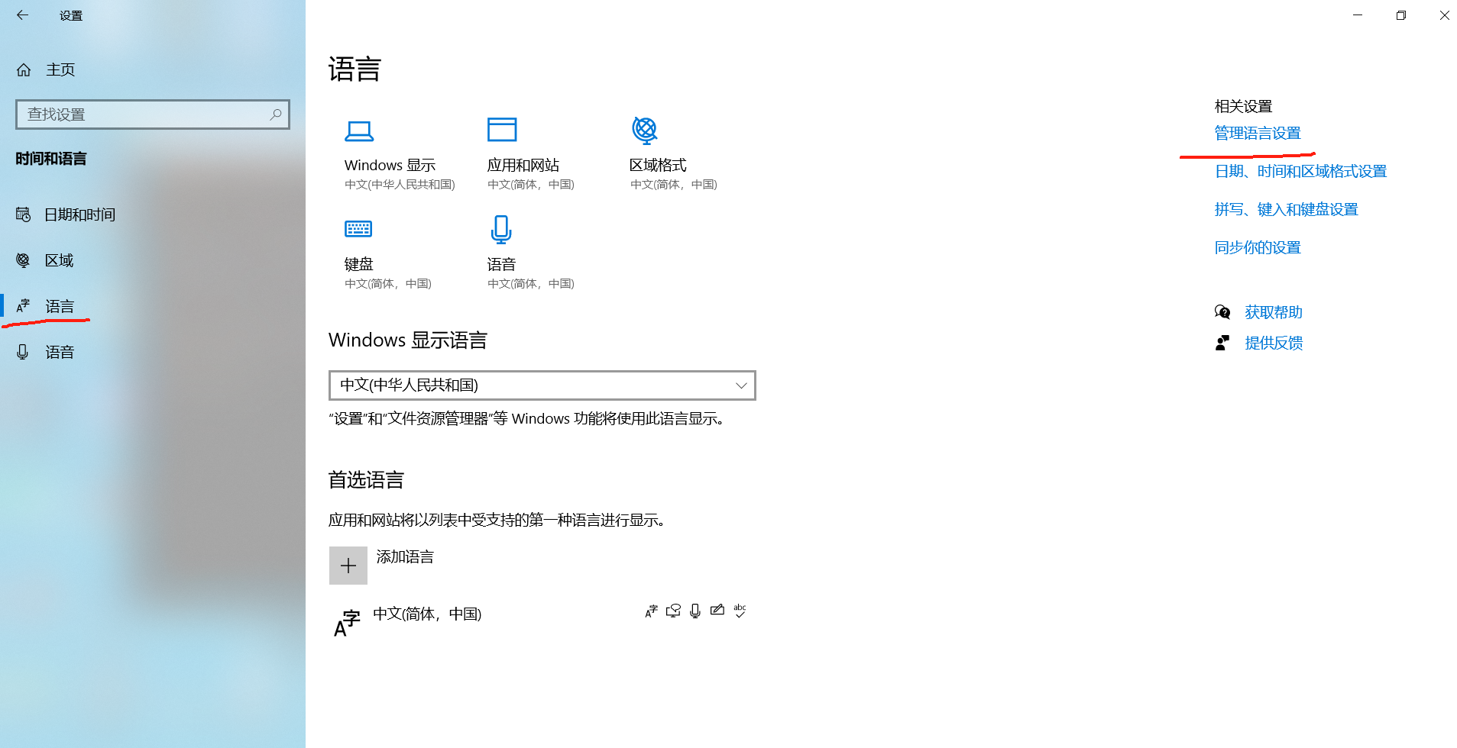The height and width of the screenshot is (748, 1457).
Task: Select the speech recognition microphone icon beside 中文
Action: (695, 611)
